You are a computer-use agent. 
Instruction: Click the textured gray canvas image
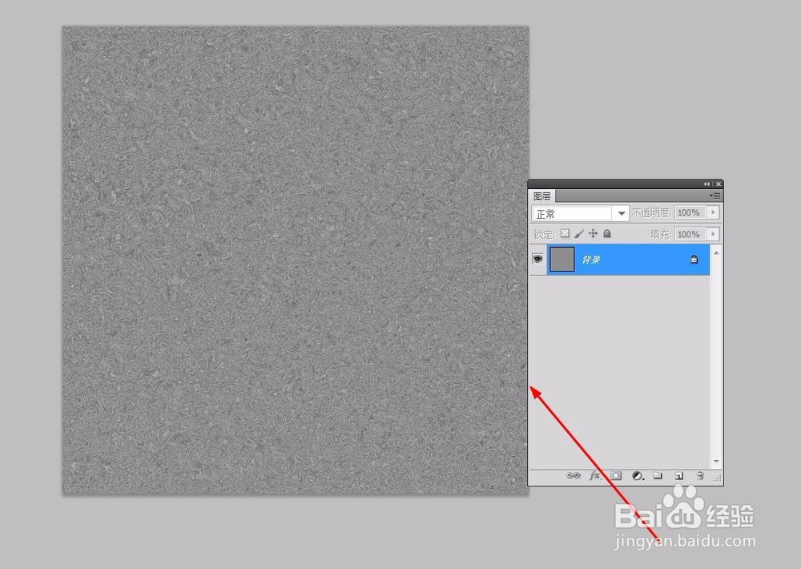click(296, 260)
